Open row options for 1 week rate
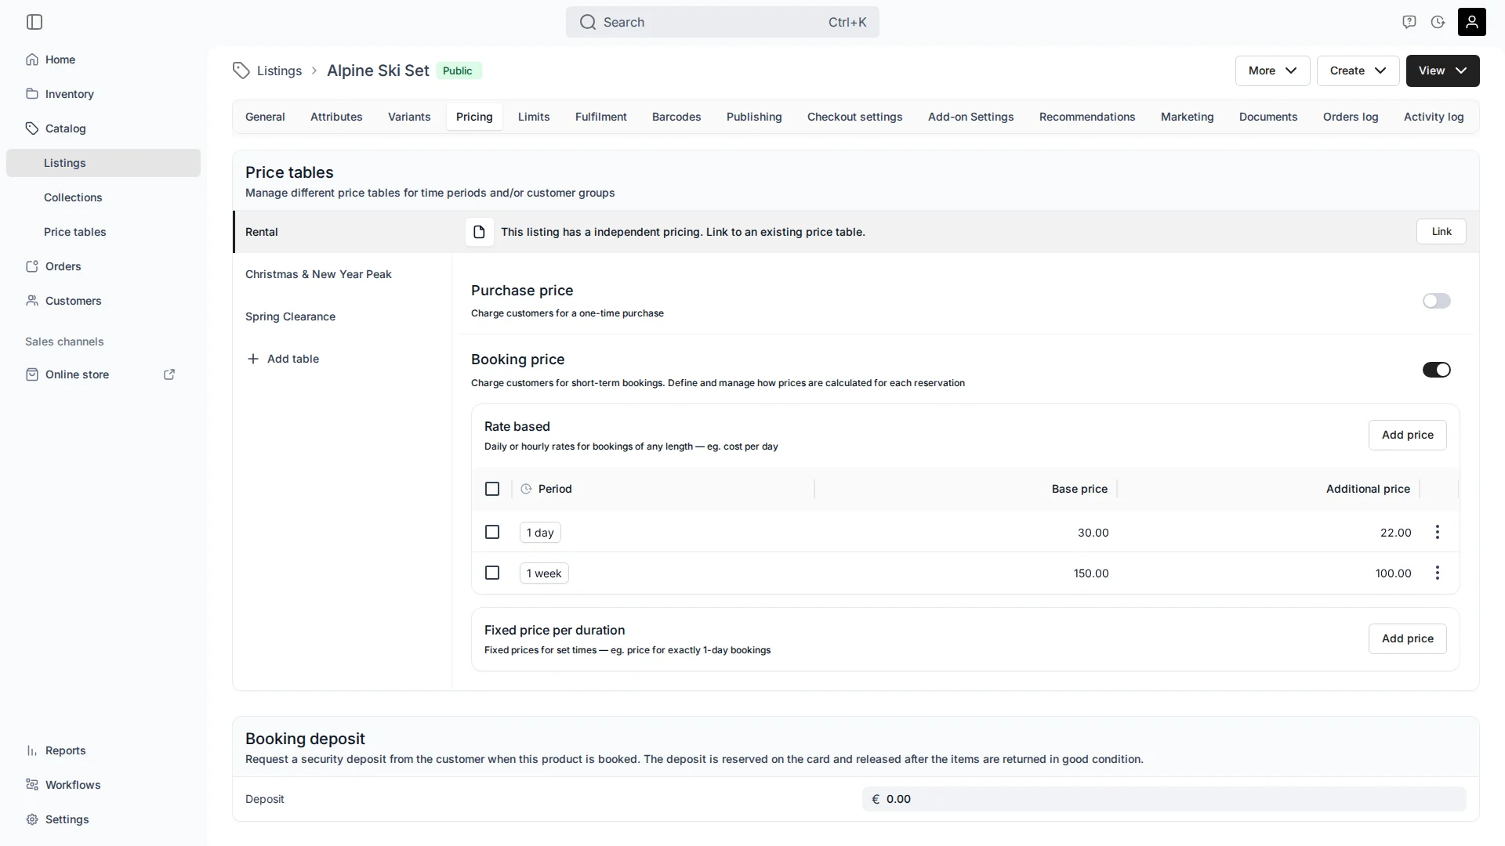The image size is (1505, 846). [1438, 573]
